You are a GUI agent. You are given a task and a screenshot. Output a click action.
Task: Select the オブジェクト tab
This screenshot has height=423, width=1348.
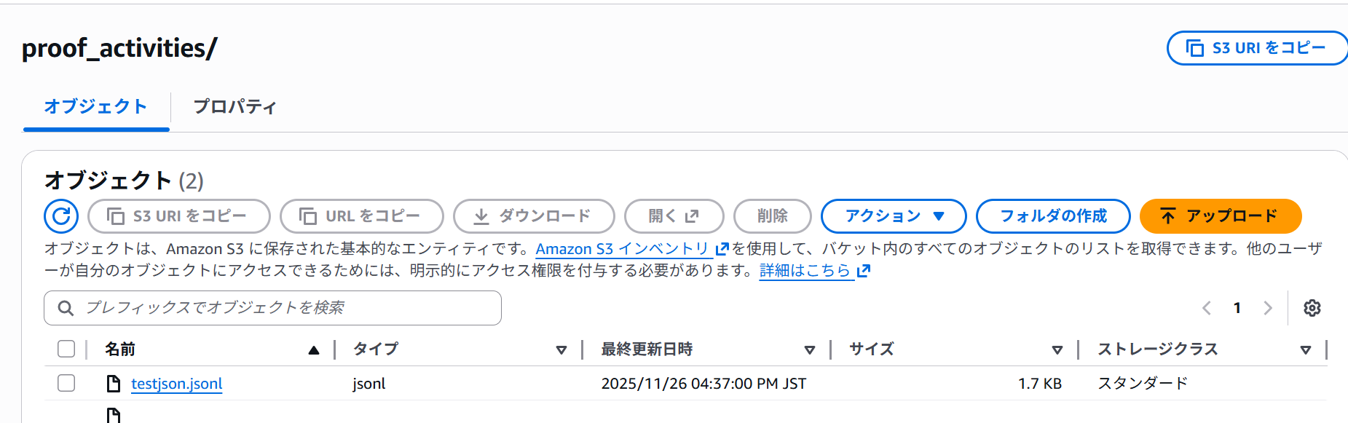(x=96, y=107)
